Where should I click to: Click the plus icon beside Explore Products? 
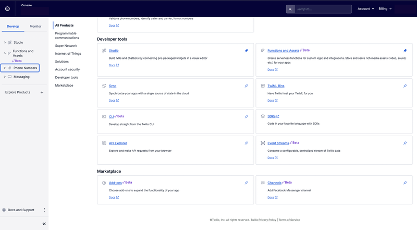point(42,92)
